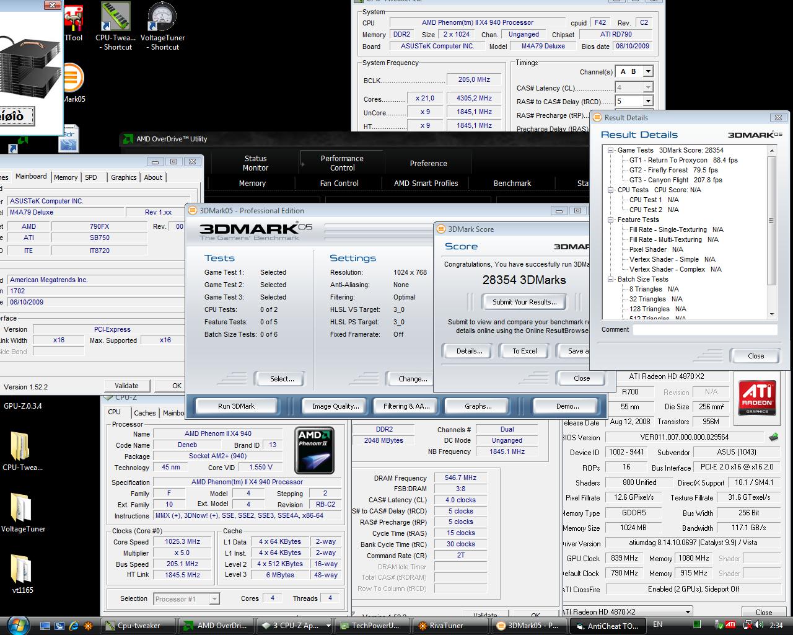793x635 pixels.
Task: Click the Demo... button in 3DMark05
Action: coord(567,406)
